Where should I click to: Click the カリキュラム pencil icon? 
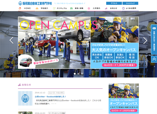pyautogui.click(x=54, y=8)
